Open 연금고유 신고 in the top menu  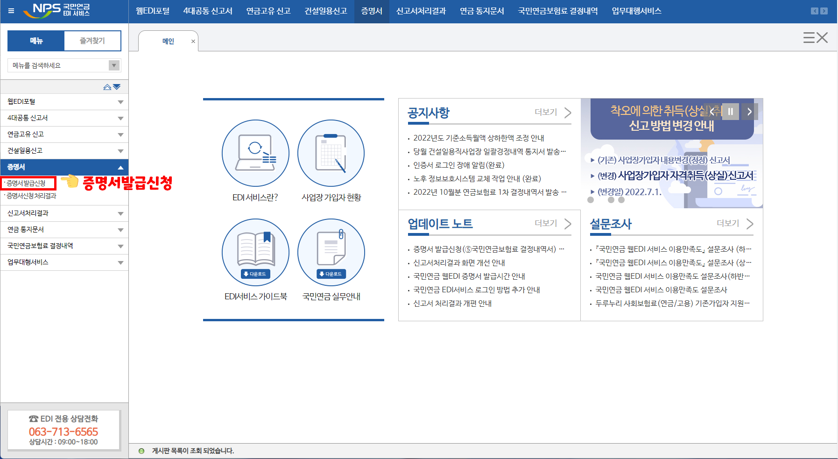click(268, 11)
